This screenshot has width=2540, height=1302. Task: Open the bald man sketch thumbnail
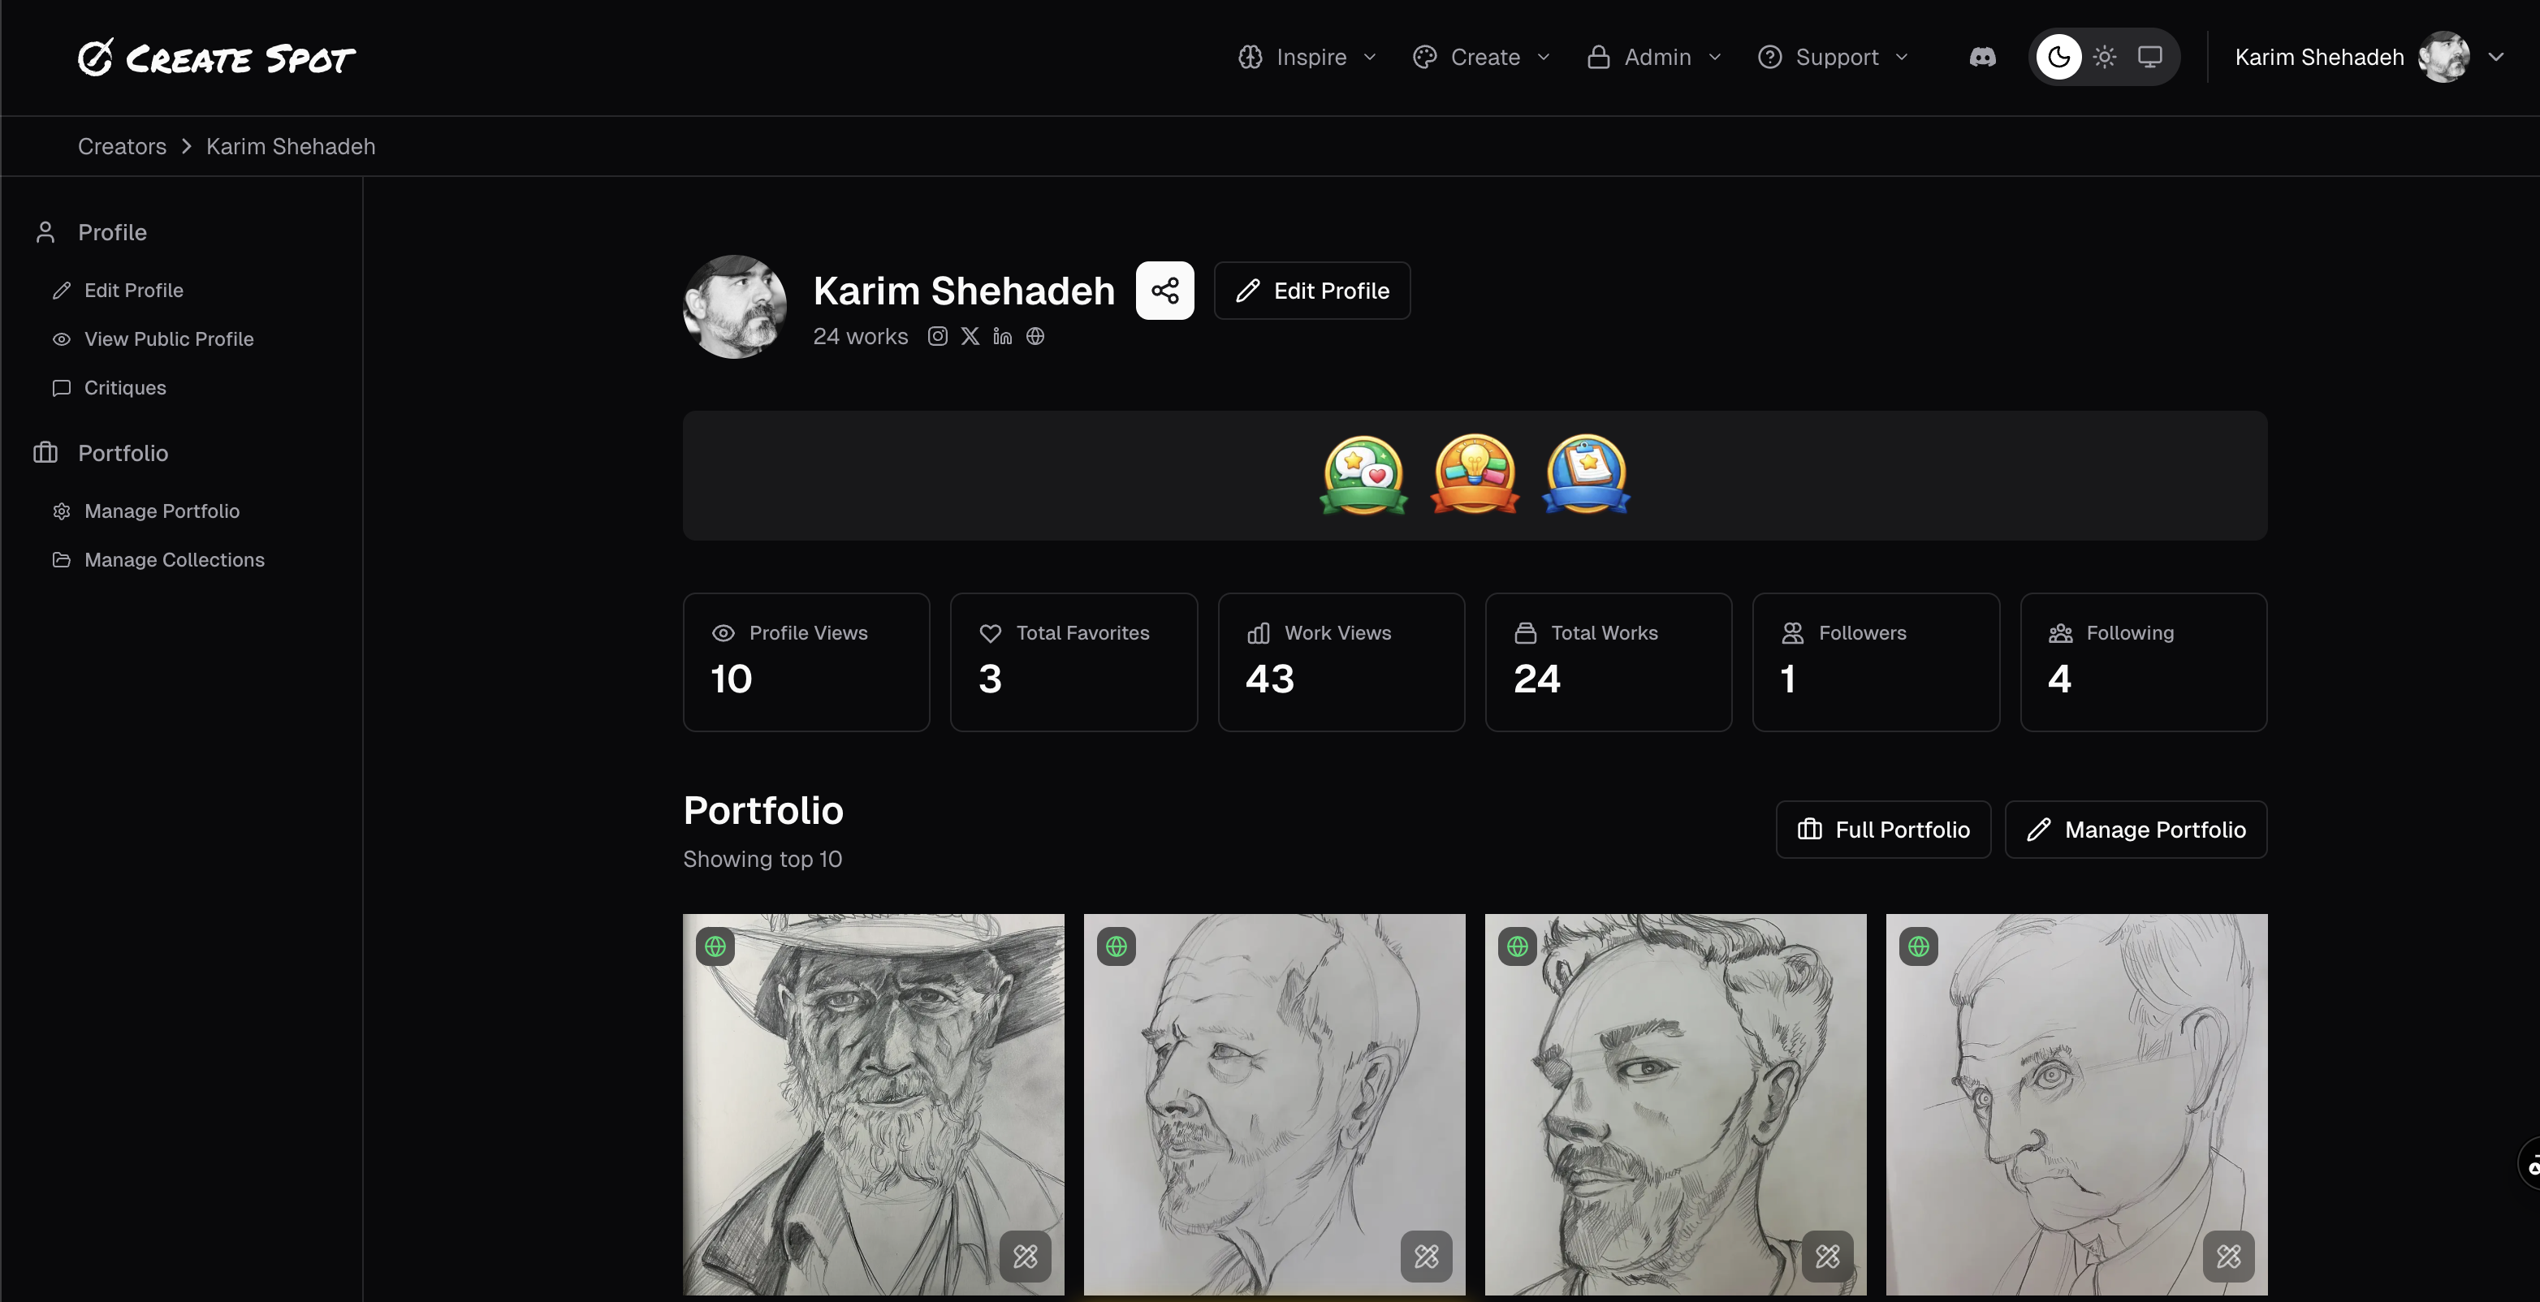click(1274, 1104)
